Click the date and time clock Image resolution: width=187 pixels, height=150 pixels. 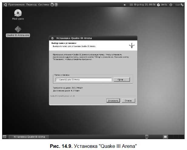point(145,5)
